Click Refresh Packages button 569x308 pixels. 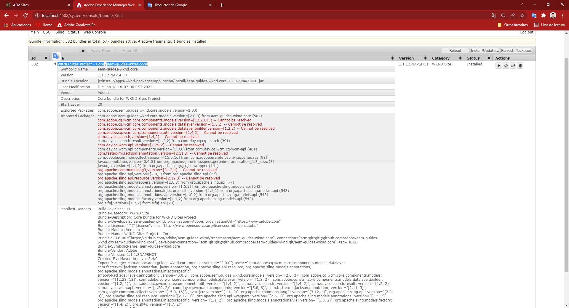coord(516,51)
